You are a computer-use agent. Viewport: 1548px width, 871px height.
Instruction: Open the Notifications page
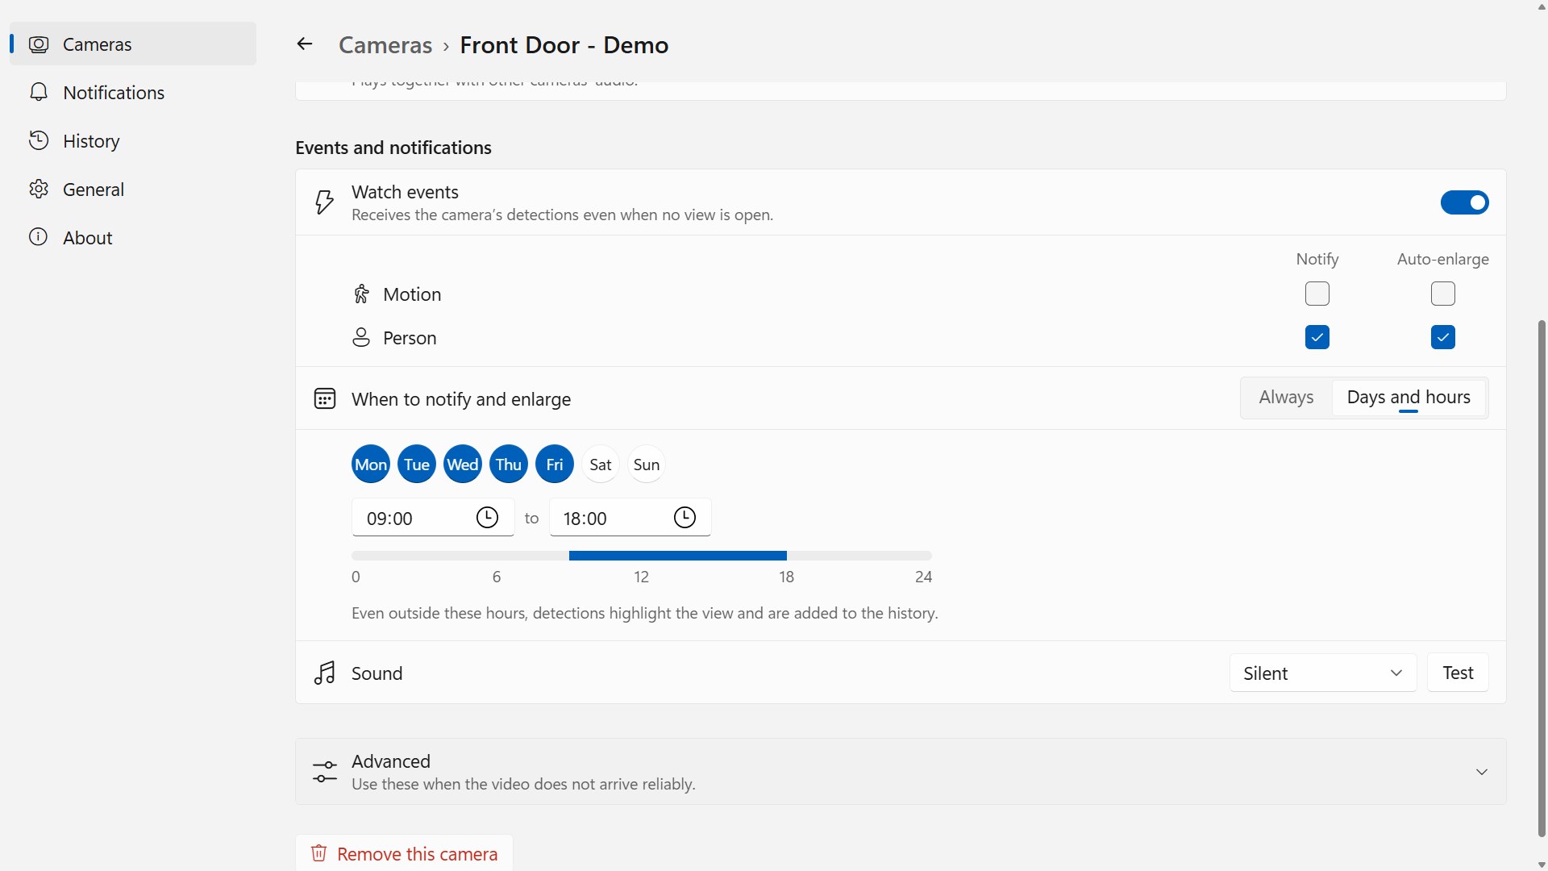pyautogui.click(x=133, y=93)
